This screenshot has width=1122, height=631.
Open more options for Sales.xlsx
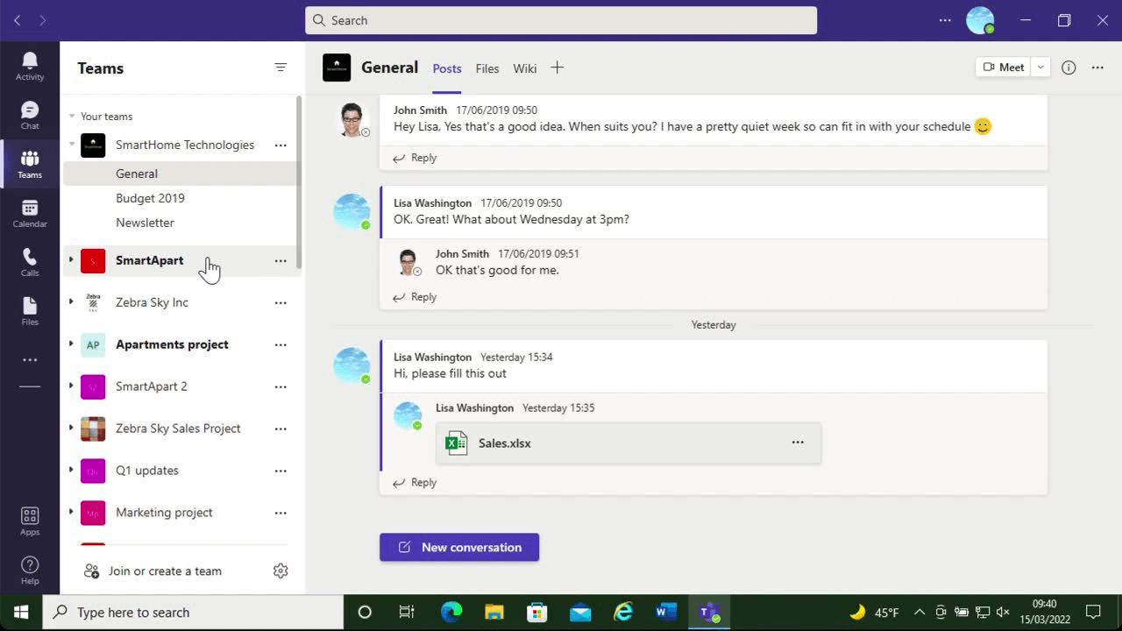(x=798, y=443)
